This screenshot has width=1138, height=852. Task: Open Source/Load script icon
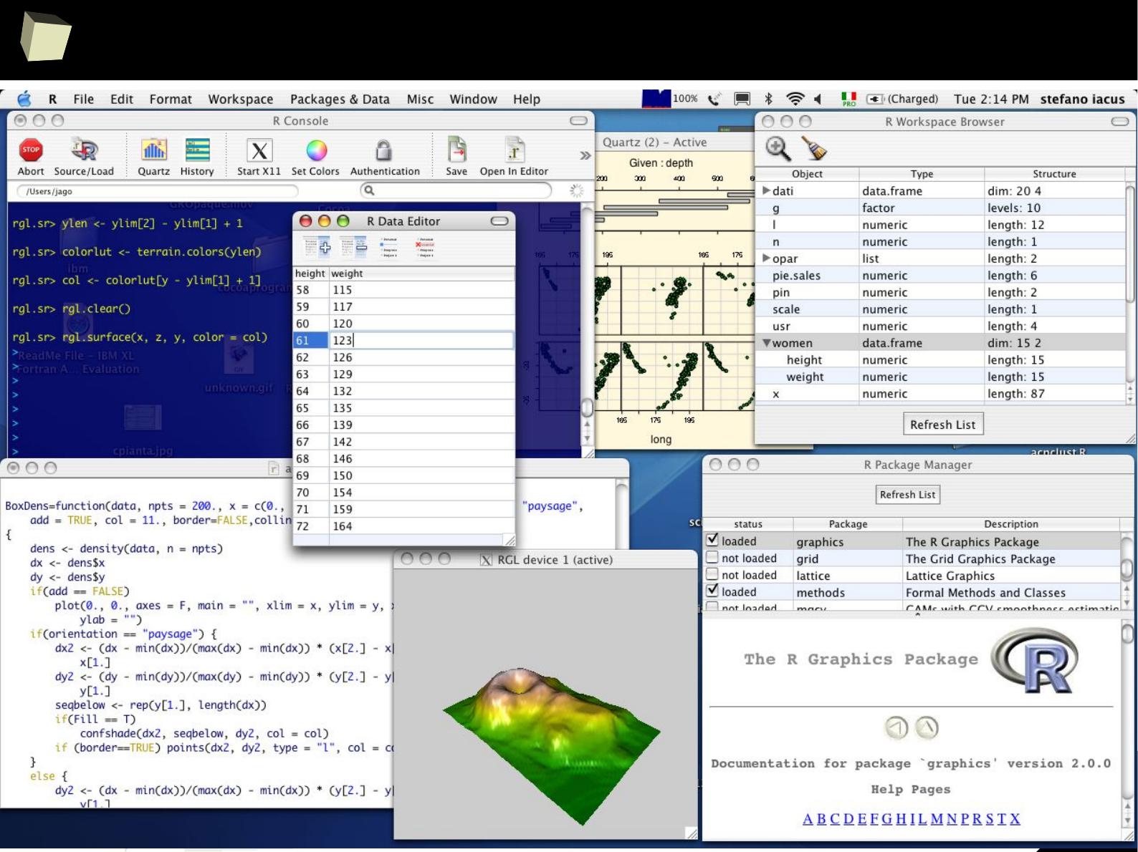(x=84, y=150)
